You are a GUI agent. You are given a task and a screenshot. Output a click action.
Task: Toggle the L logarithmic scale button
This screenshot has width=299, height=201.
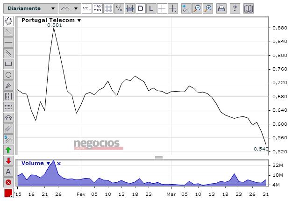[x=151, y=8]
